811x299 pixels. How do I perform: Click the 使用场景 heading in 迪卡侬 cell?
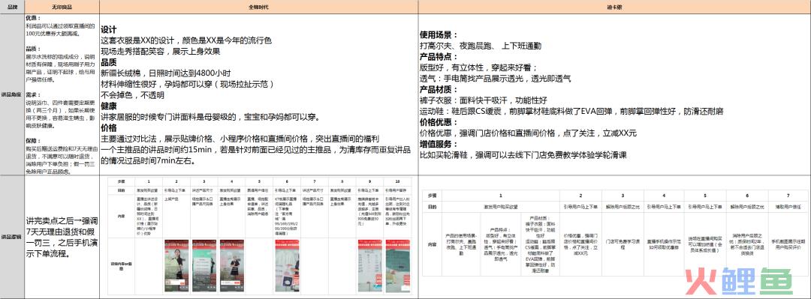(439, 35)
